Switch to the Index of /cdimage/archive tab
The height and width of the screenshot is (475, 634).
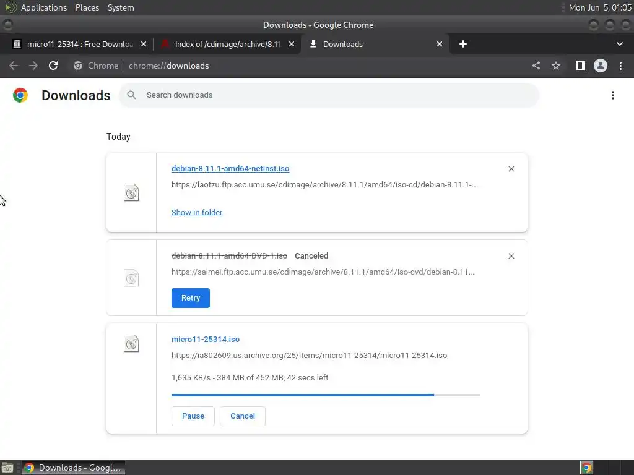pyautogui.click(x=227, y=44)
